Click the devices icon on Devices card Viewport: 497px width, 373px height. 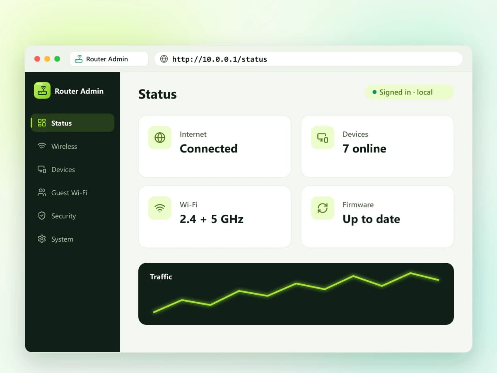coord(323,138)
